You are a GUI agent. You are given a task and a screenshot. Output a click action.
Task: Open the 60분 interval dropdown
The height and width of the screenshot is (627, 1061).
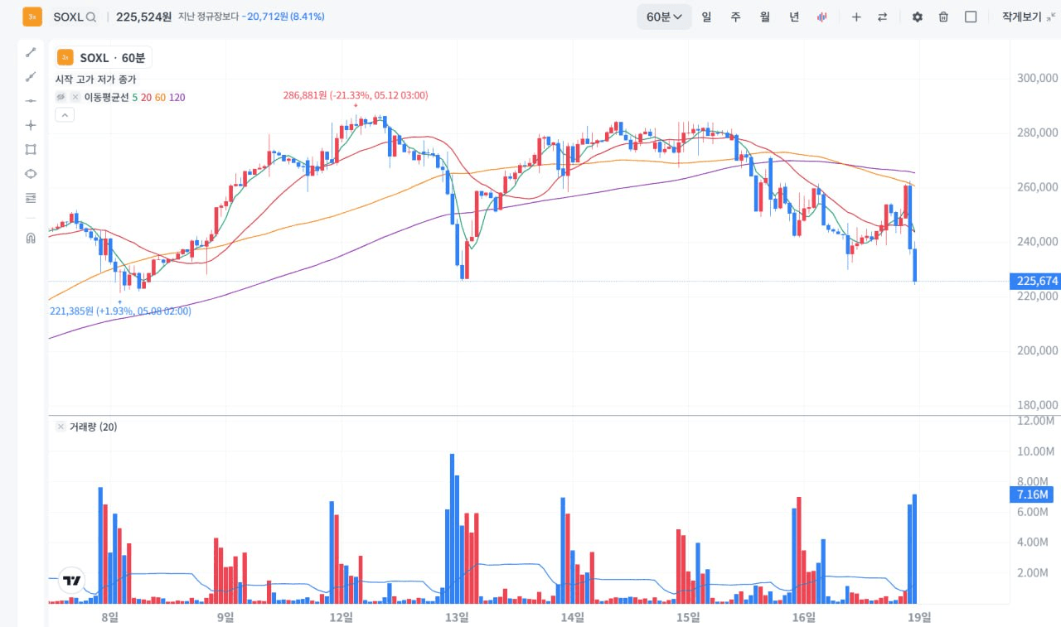coord(664,17)
